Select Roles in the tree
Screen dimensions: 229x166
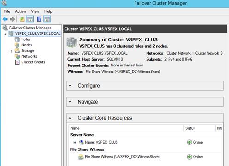[x=26, y=39]
